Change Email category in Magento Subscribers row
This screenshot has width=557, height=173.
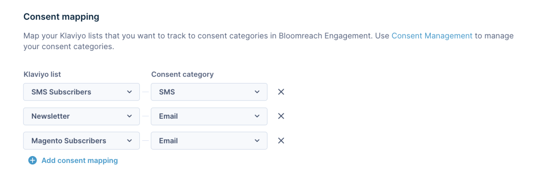(209, 140)
